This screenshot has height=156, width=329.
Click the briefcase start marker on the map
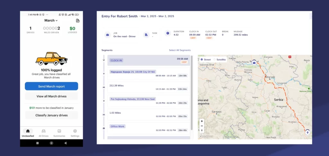point(254,62)
